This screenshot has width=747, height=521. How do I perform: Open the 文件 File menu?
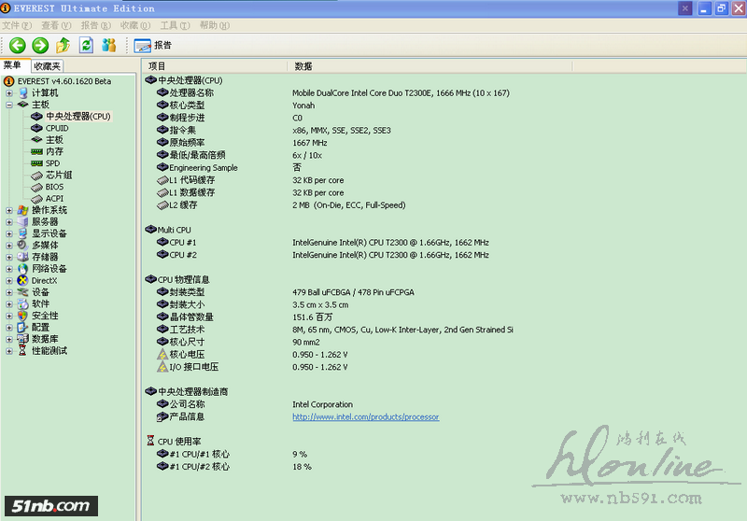16,25
